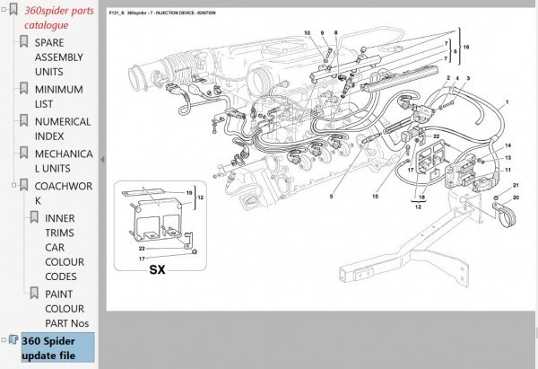Click the page header text INJECTION DEVICE - IGNITION
Screen dimensions: 538x369
(186, 13)
